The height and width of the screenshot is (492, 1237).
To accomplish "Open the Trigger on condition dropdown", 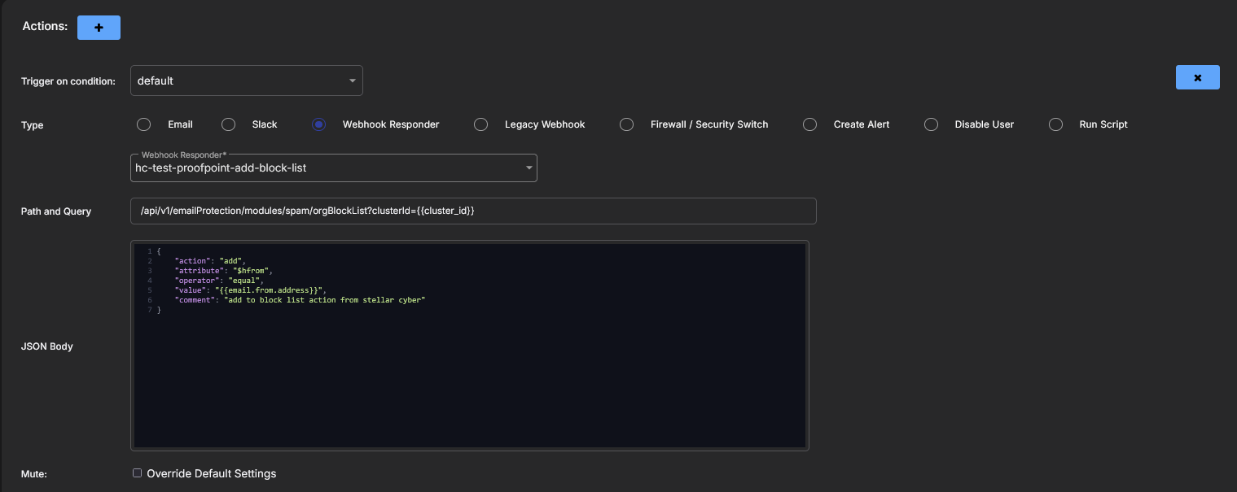I will pos(246,81).
